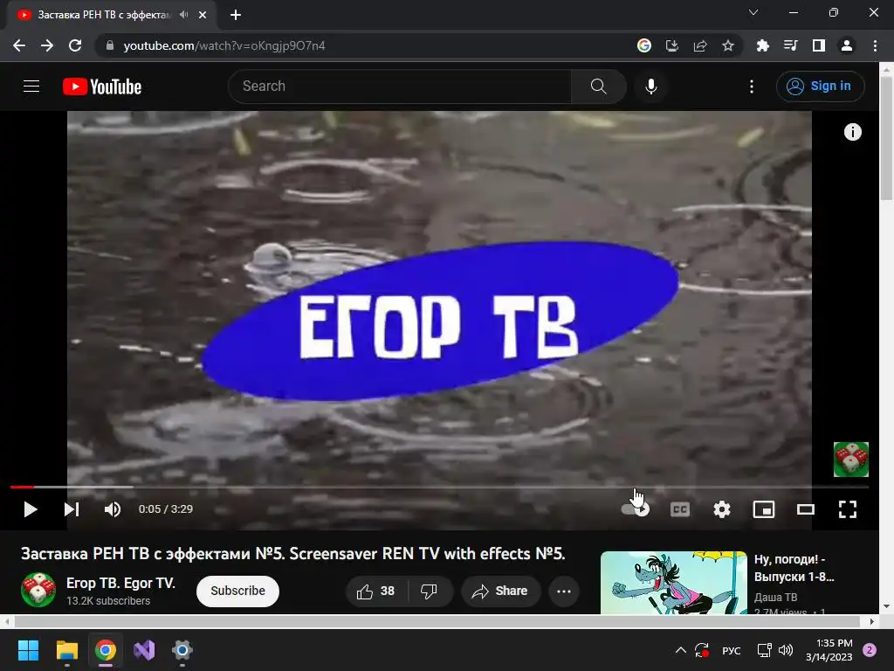Viewport: 894px width, 671px height.
Task: Seek along the video progress bar
Action: pyautogui.click(x=439, y=487)
